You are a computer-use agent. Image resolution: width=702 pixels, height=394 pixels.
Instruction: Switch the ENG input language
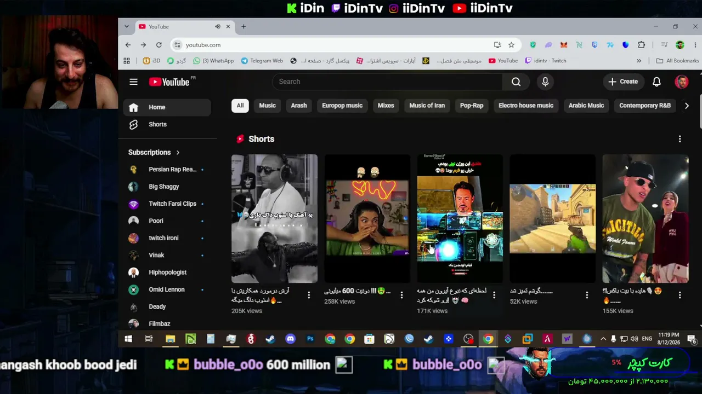[647, 339]
